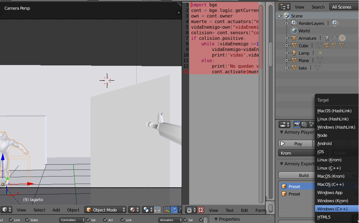The image size is (359, 223).
Task: Switch to the Render camera properties tab
Action: click(297, 124)
